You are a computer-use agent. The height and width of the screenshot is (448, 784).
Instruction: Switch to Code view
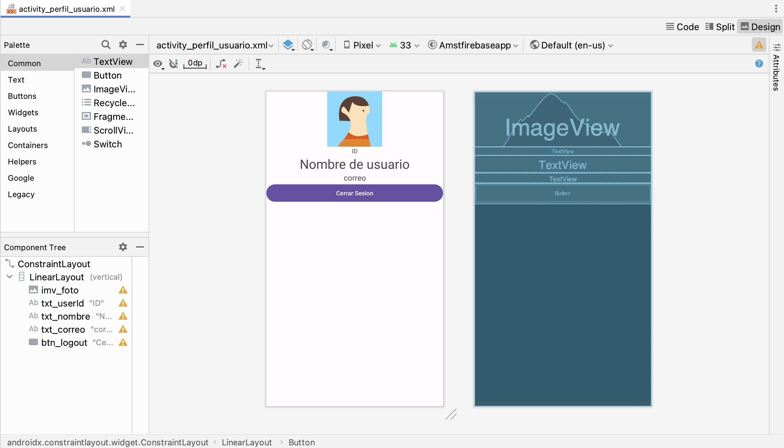coord(682,27)
